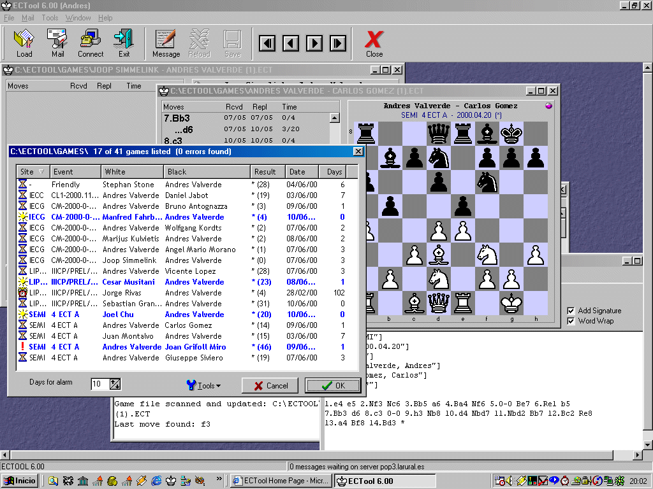Viewport: 653px width, 489px height.
Task: Click the Cancel button
Action: (270, 385)
